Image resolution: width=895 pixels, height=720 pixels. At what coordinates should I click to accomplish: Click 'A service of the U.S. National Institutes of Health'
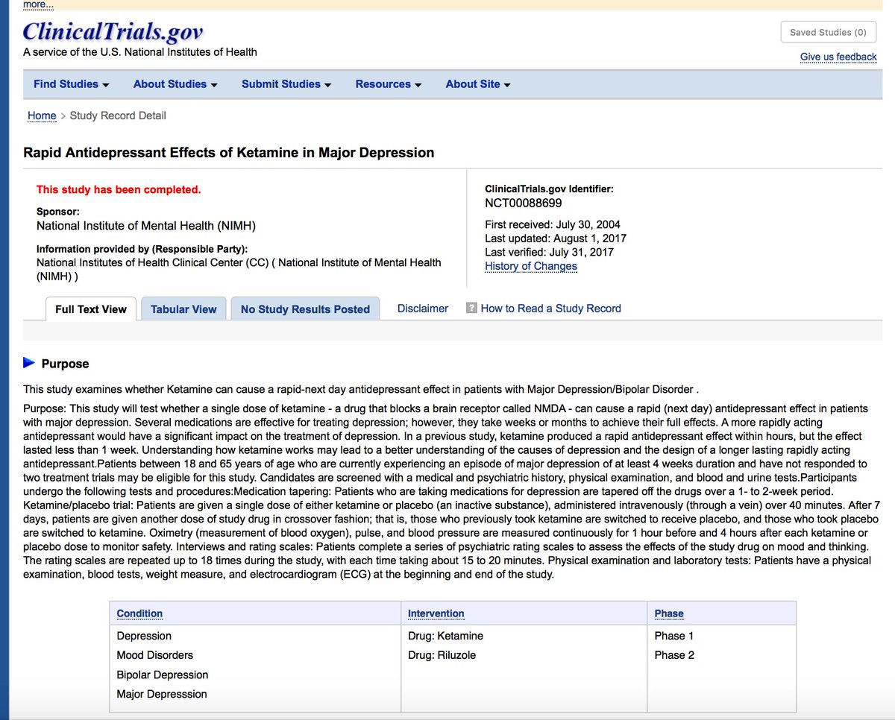[x=140, y=52]
